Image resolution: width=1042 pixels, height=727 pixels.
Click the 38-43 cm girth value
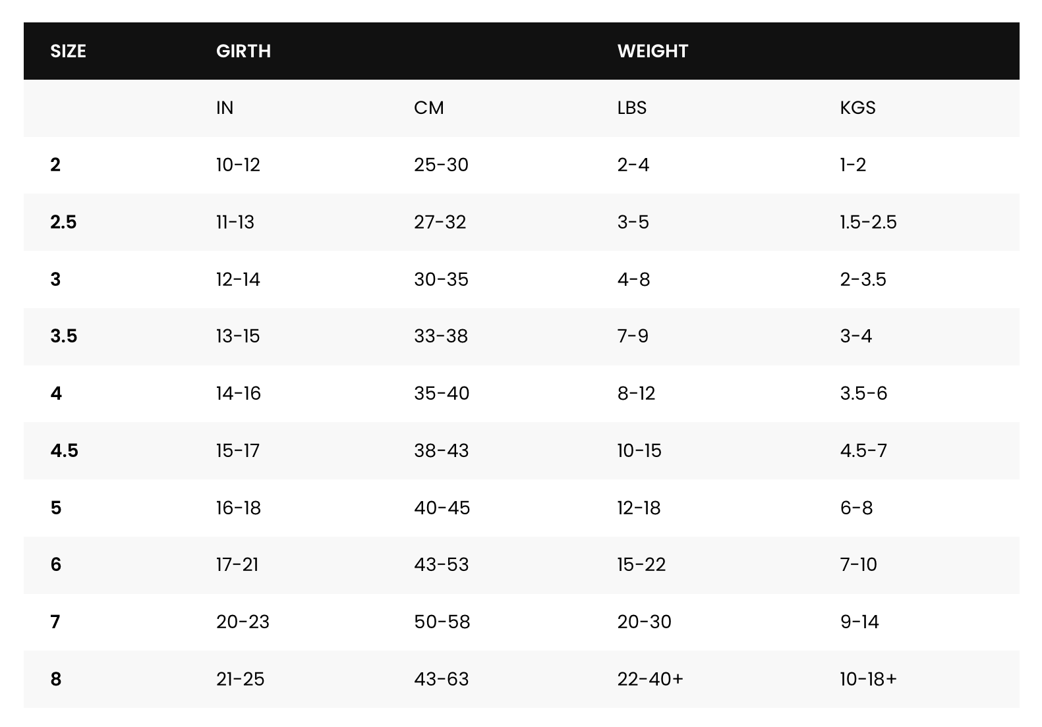tap(441, 451)
